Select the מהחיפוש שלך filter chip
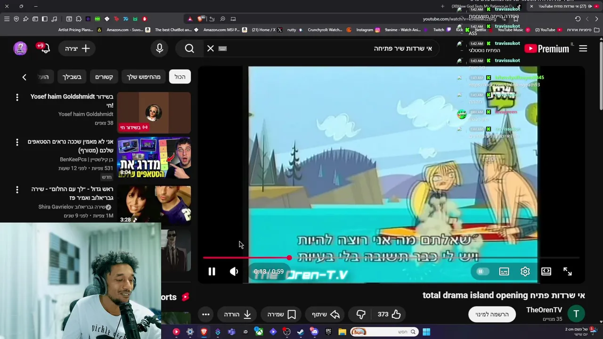603x339 pixels. coord(144,77)
